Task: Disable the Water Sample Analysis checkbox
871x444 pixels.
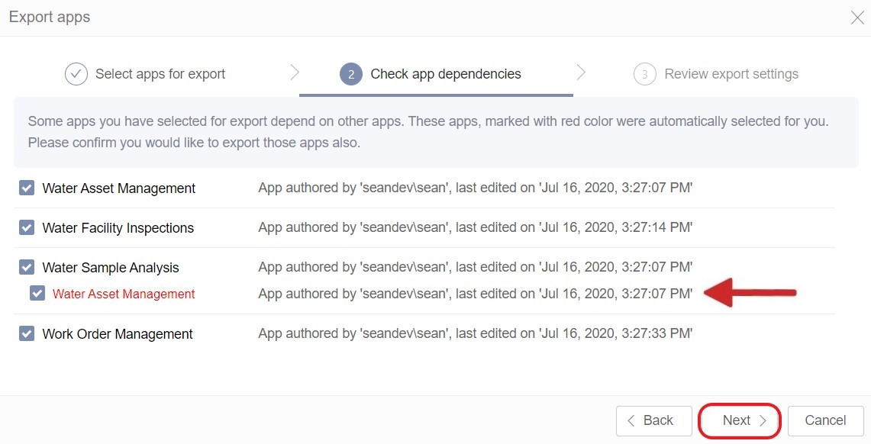Action: coord(27,267)
